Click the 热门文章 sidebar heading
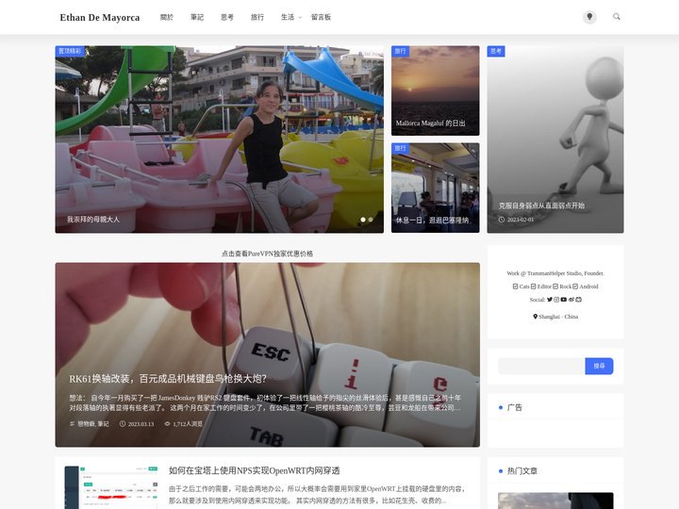The image size is (679, 509). point(522,471)
